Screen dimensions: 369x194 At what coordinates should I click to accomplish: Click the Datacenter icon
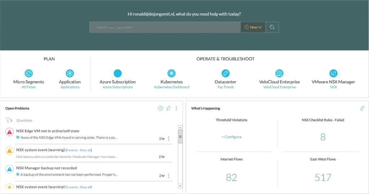point(226,73)
